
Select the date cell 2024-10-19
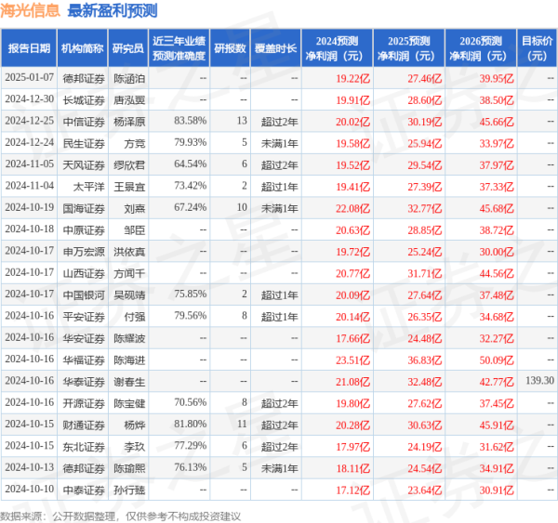tap(29, 208)
